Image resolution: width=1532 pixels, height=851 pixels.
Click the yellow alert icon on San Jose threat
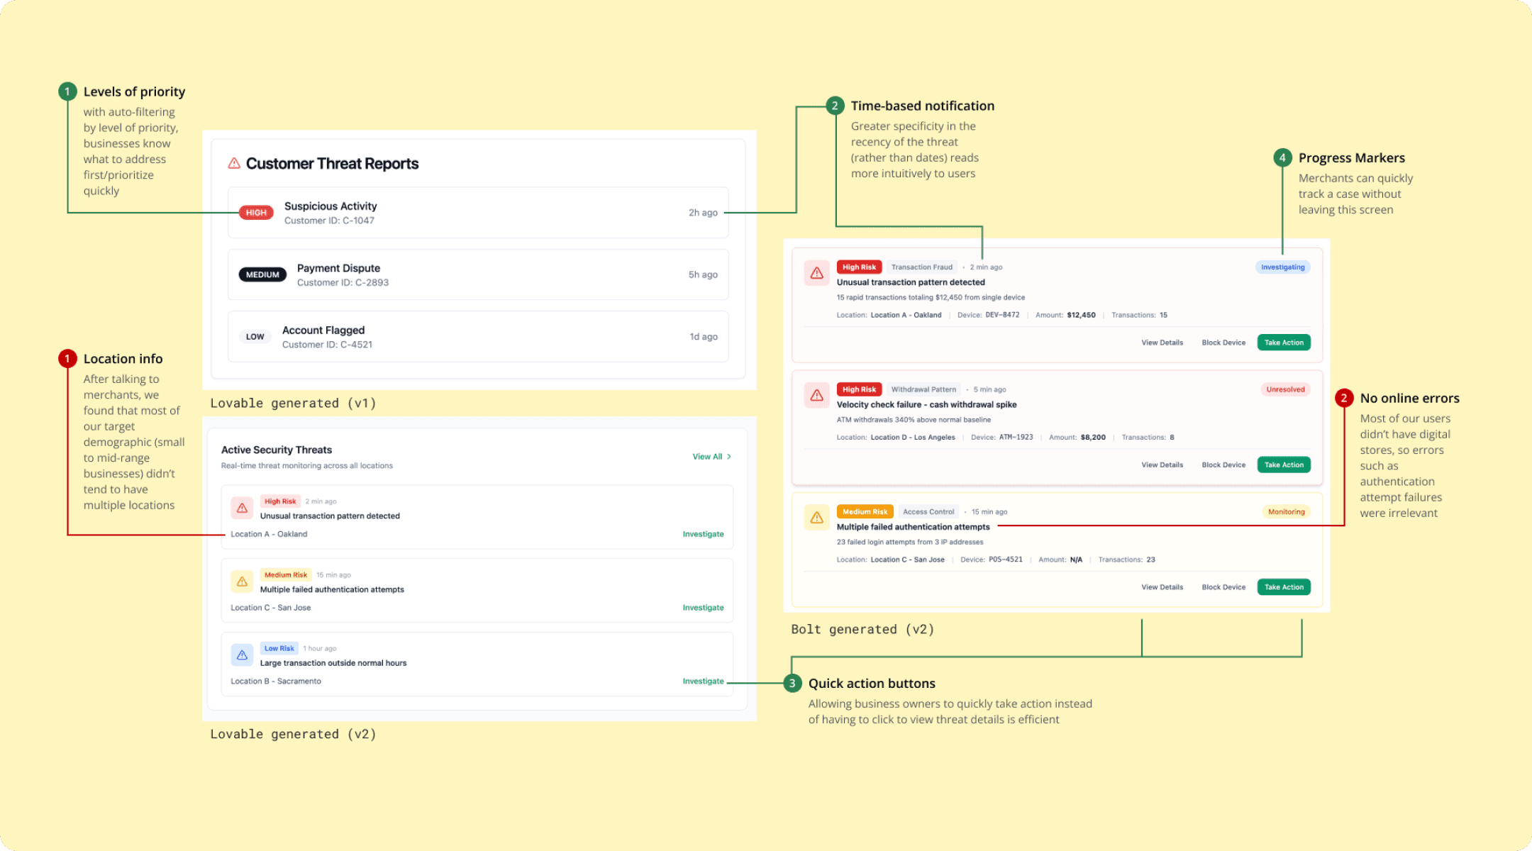point(242,582)
